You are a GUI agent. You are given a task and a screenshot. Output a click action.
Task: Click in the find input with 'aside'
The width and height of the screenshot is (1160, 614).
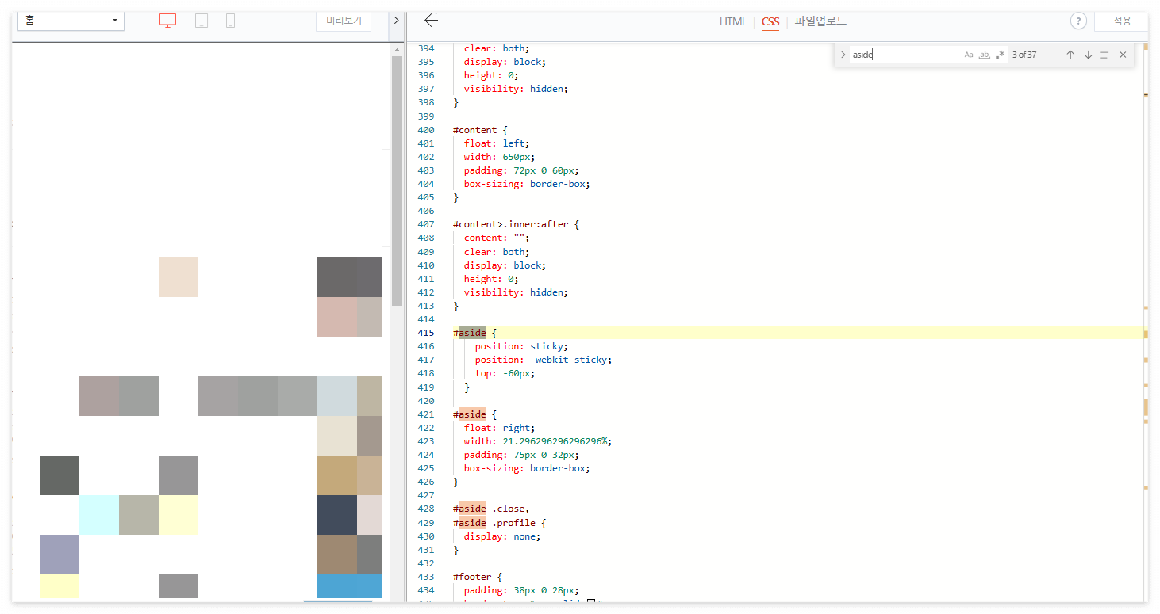(905, 55)
